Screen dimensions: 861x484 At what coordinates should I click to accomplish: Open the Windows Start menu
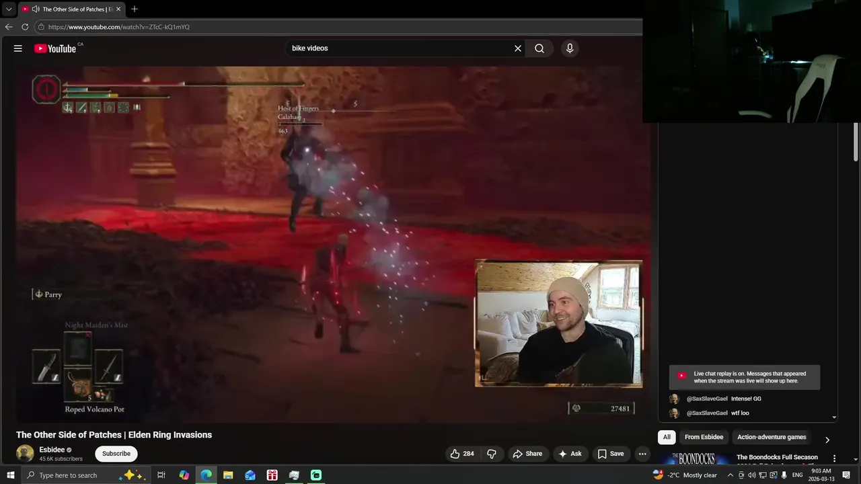point(10,475)
